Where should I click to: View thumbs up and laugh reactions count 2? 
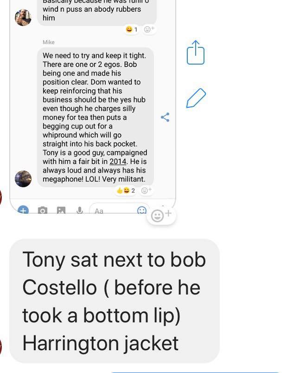(x=126, y=190)
